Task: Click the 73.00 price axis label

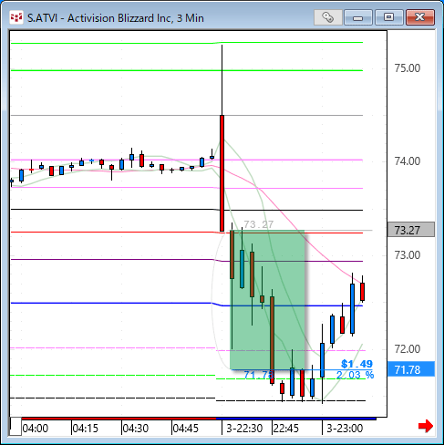Action: coord(408,255)
